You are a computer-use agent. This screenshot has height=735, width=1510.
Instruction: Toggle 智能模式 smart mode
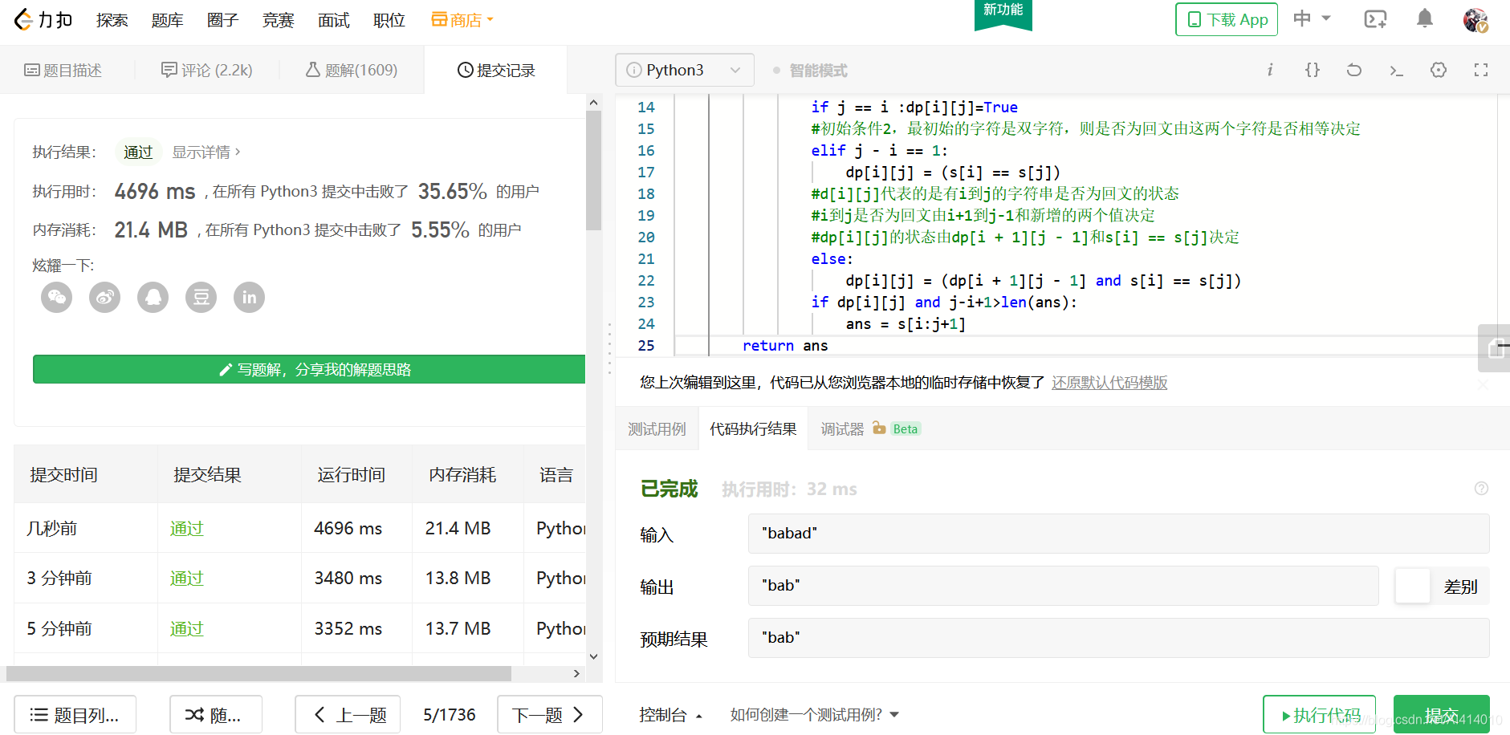(810, 71)
